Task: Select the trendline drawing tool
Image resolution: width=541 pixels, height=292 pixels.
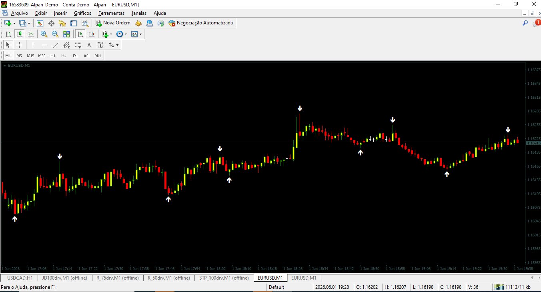Action: (x=56, y=45)
